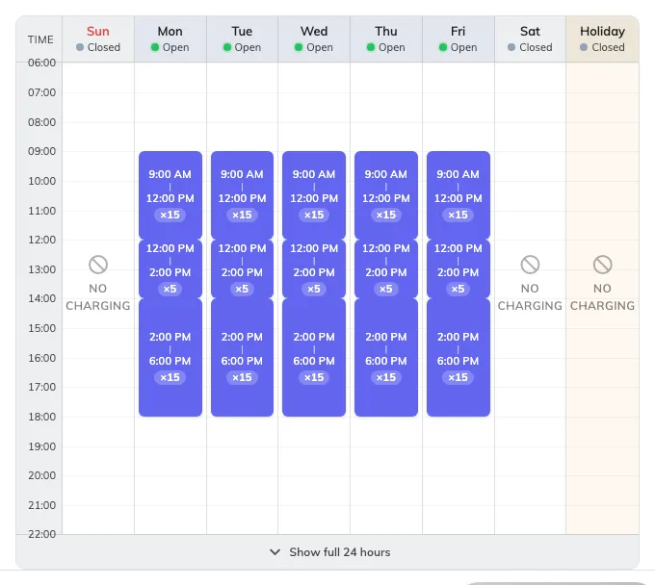Click Holiday's NO CHARGING label

tap(602, 297)
